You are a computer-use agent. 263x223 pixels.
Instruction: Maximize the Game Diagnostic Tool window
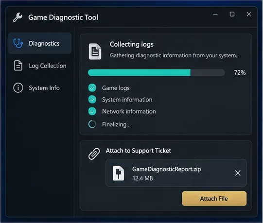232,14
